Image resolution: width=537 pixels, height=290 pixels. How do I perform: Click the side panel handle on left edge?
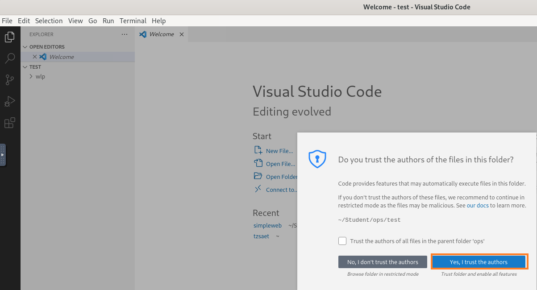coord(3,155)
